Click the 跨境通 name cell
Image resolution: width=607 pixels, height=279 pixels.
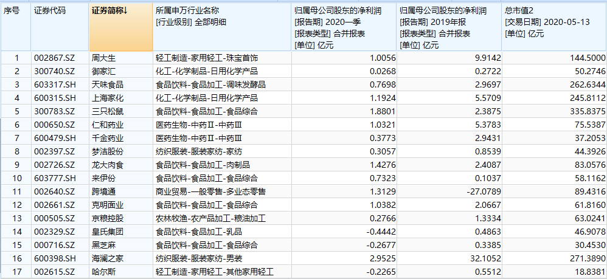point(121,191)
